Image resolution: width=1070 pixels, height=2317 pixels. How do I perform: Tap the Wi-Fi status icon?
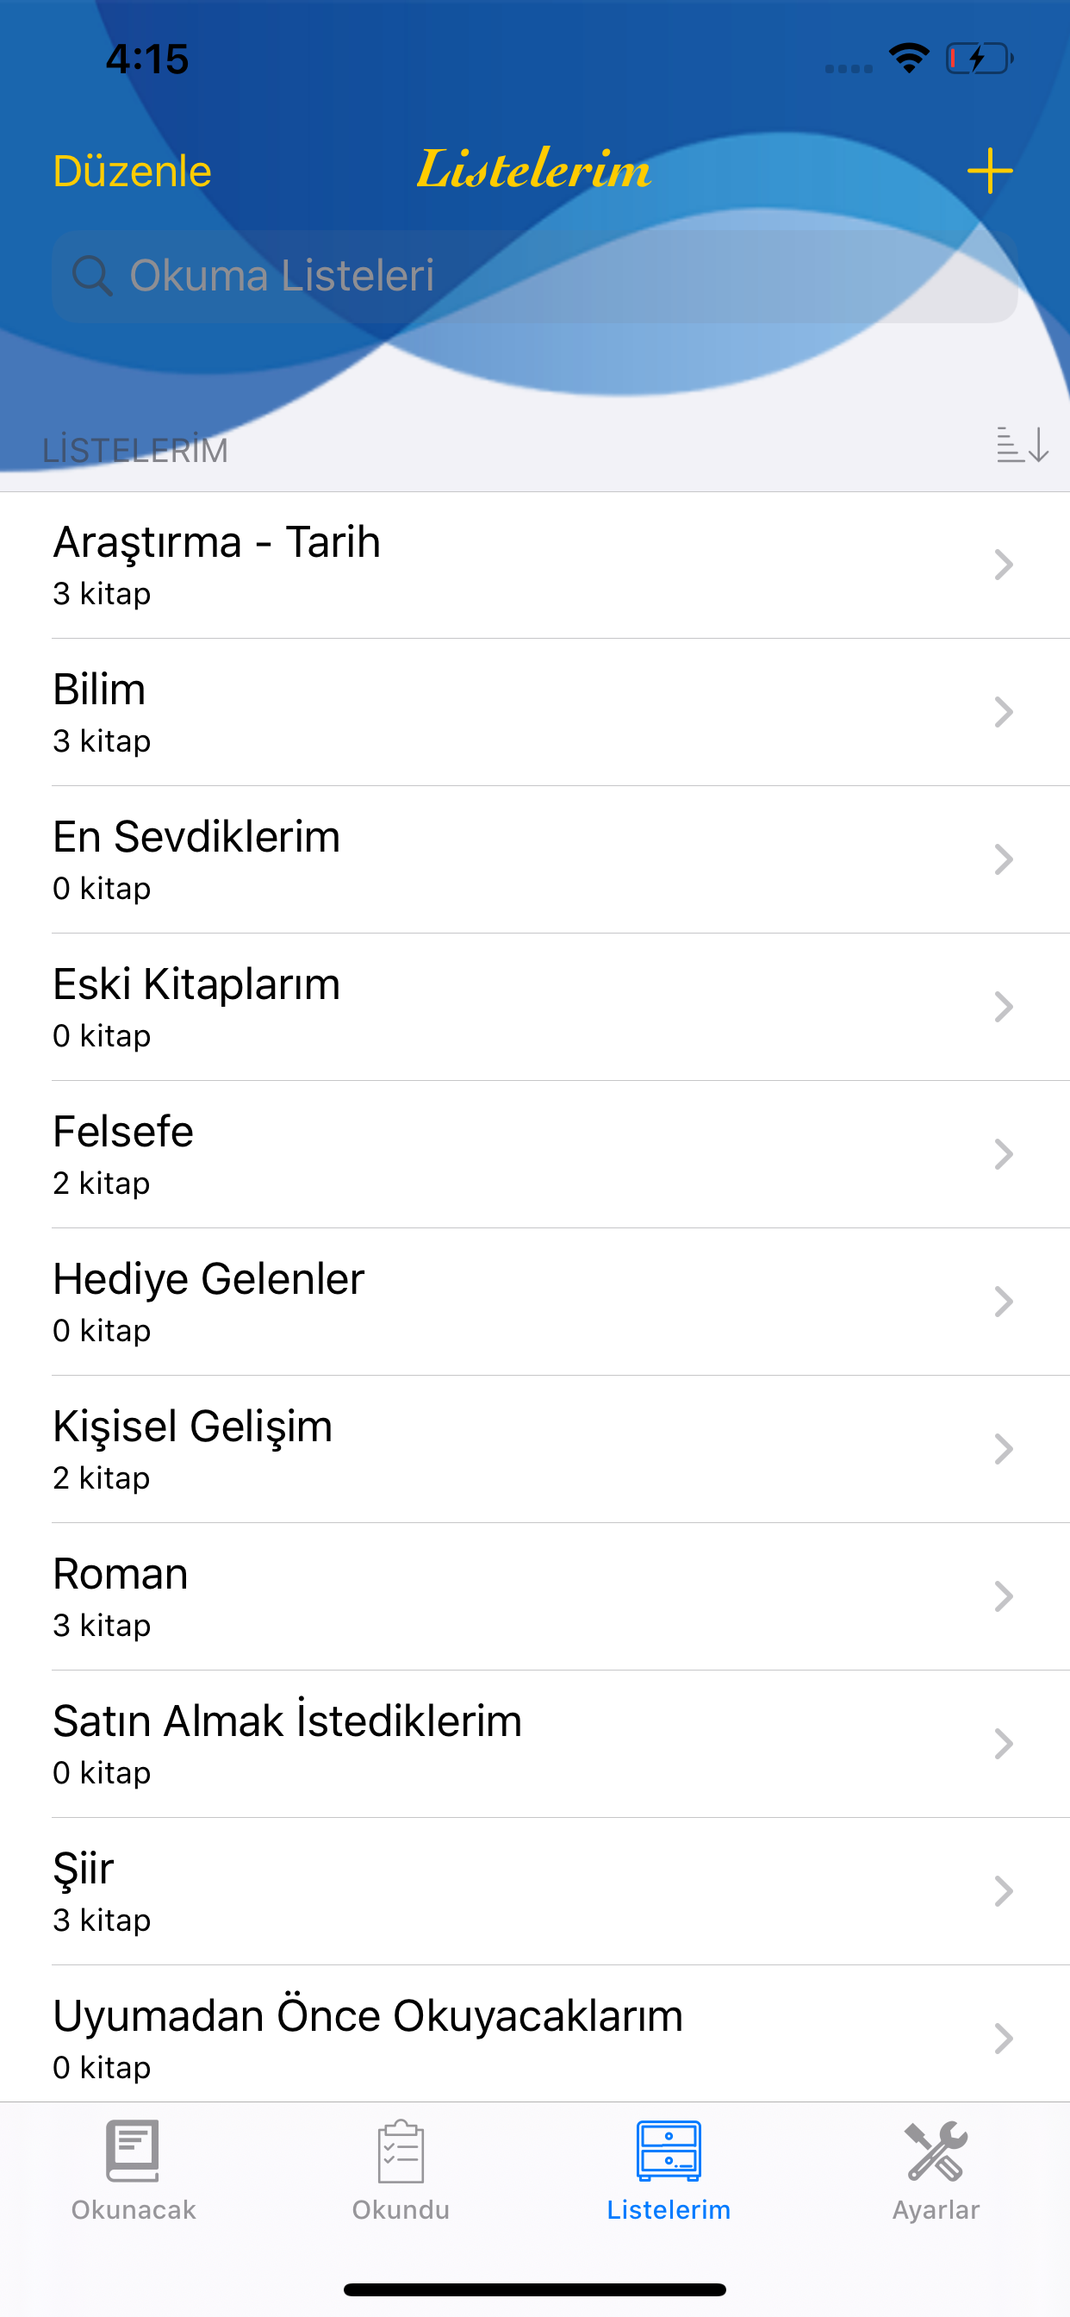[909, 59]
